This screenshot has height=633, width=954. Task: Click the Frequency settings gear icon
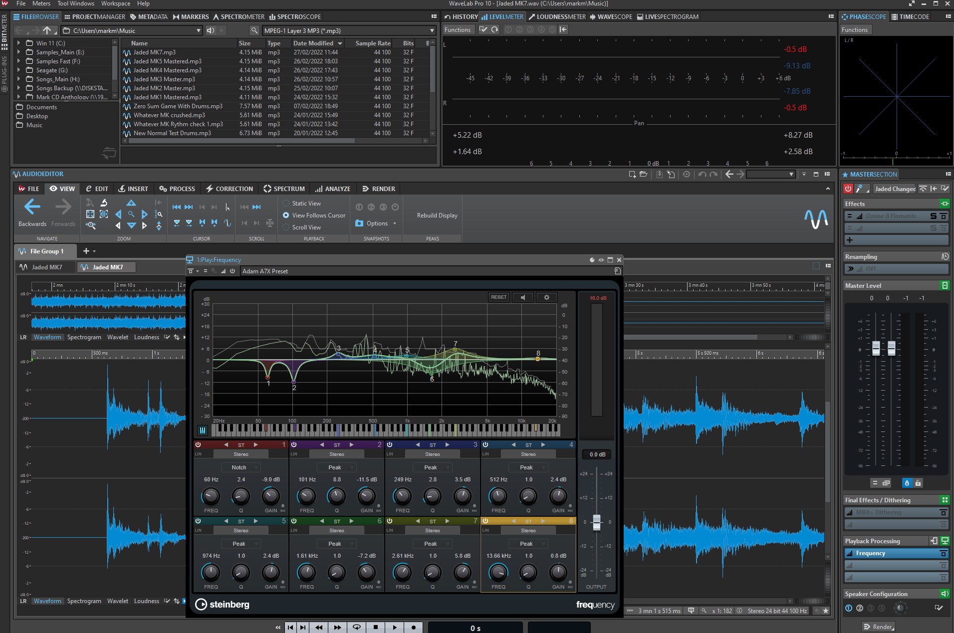point(546,297)
